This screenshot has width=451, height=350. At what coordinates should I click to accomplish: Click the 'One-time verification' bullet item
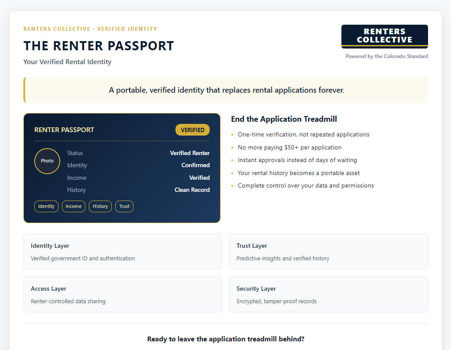click(x=303, y=134)
